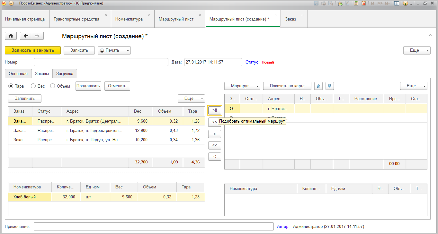
Task: Go back with the left arrow
Action: point(26,36)
